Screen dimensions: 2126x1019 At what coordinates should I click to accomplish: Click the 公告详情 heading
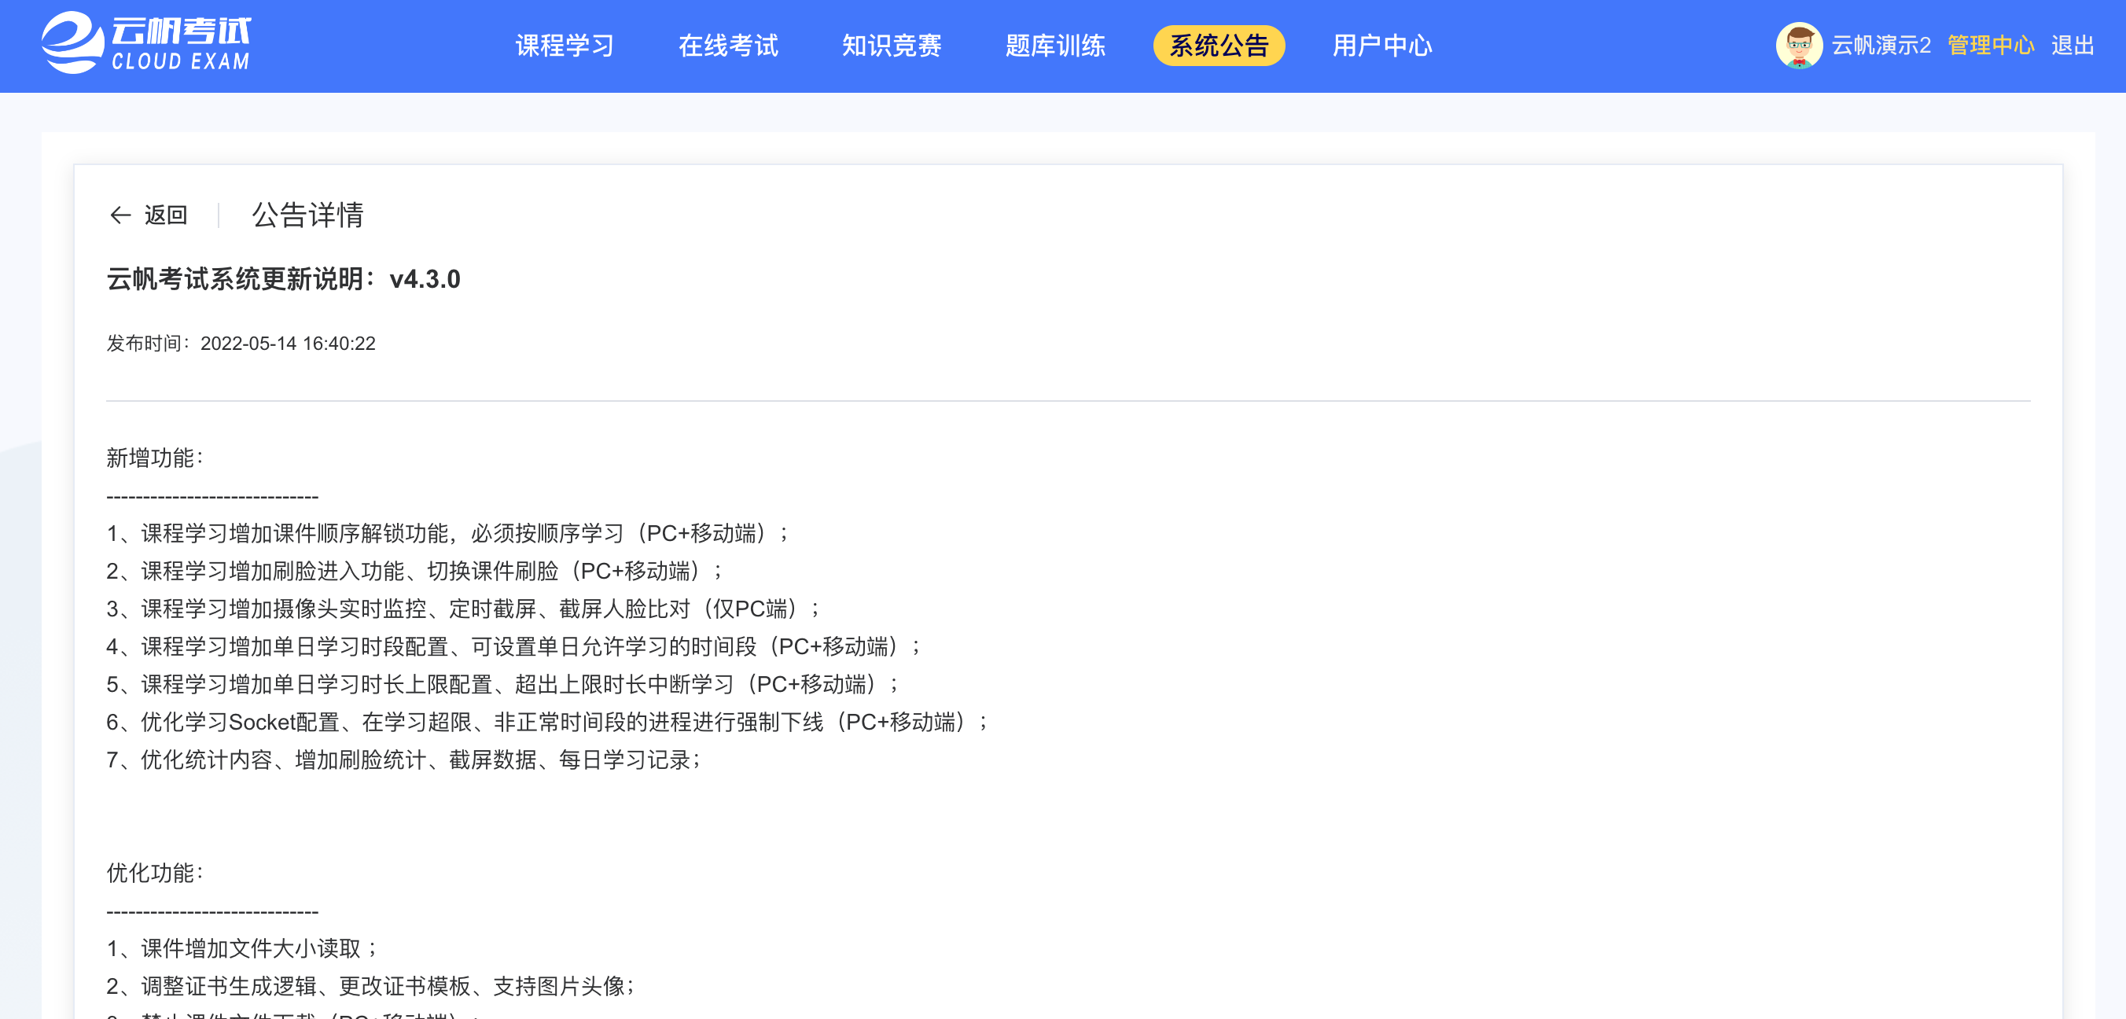point(308,215)
